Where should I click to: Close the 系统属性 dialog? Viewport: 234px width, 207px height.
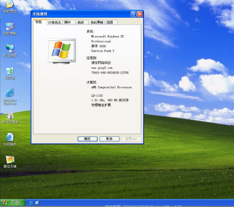[140, 14]
